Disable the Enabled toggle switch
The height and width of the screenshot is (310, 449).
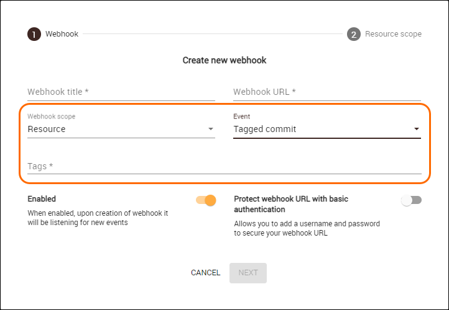click(x=206, y=200)
